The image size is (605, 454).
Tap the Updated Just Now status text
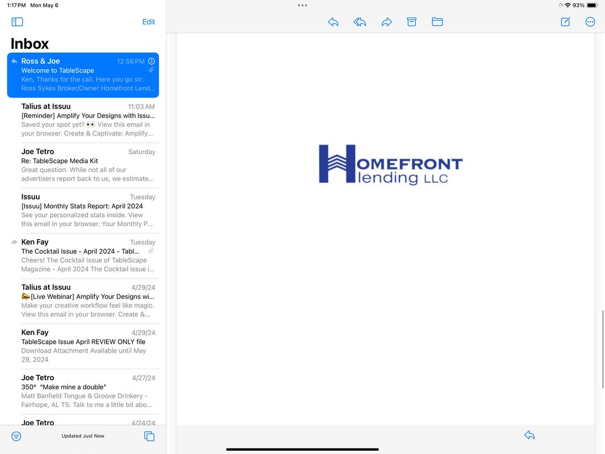click(83, 436)
